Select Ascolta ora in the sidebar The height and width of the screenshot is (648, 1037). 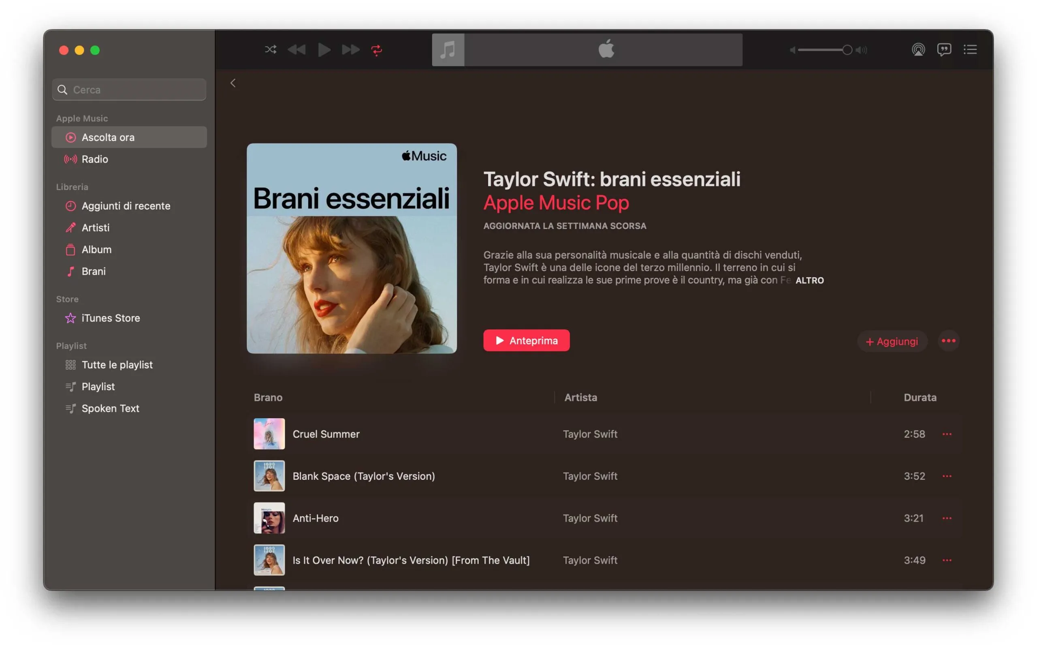tap(108, 137)
